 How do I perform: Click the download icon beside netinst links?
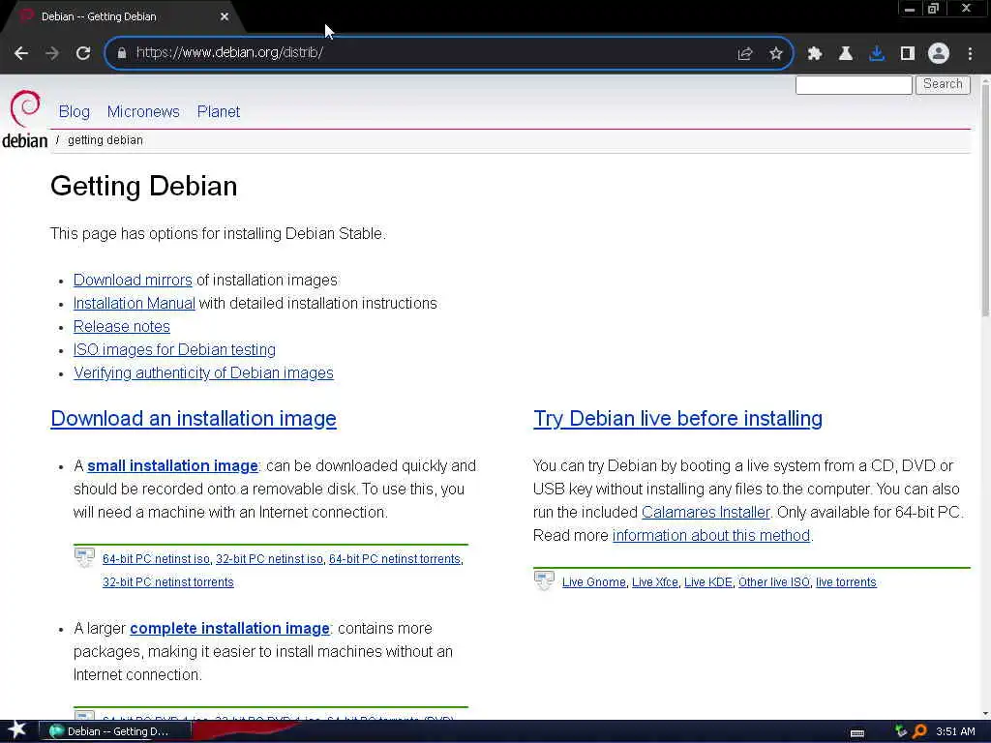[x=84, y=558]
